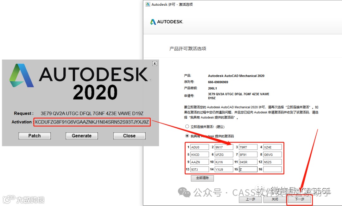Viewport: 342px width, 206px height.
Task: Click activation field 6 containing UFZG
Action: [x=224, y=155]
